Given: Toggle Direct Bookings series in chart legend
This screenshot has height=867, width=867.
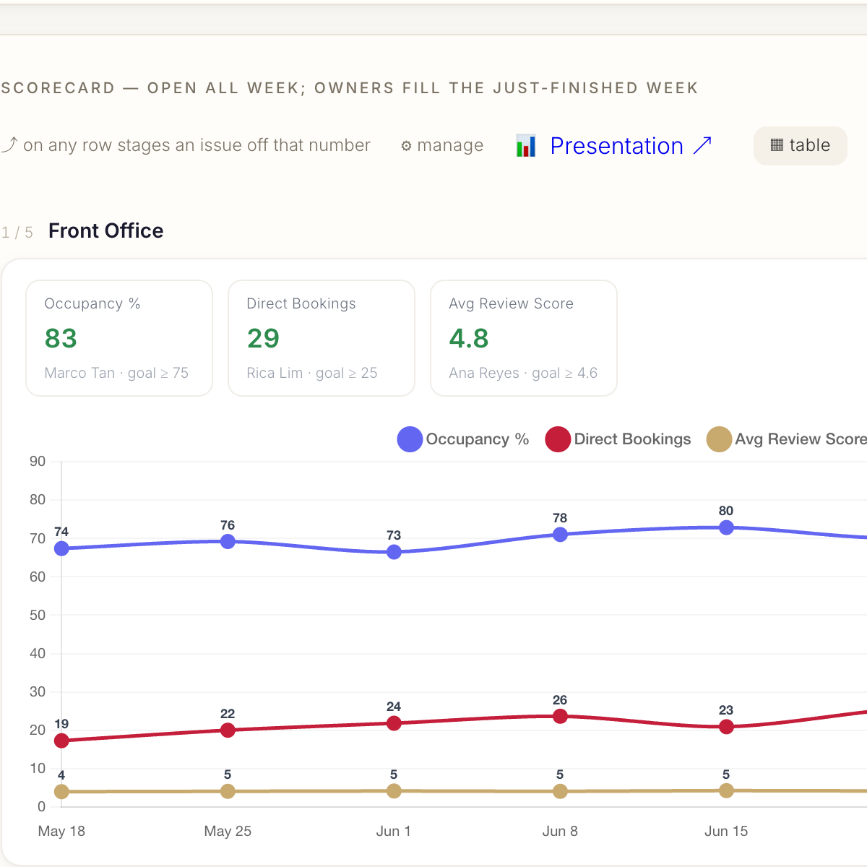Looking at the screenshot, I should click(618, 439).
